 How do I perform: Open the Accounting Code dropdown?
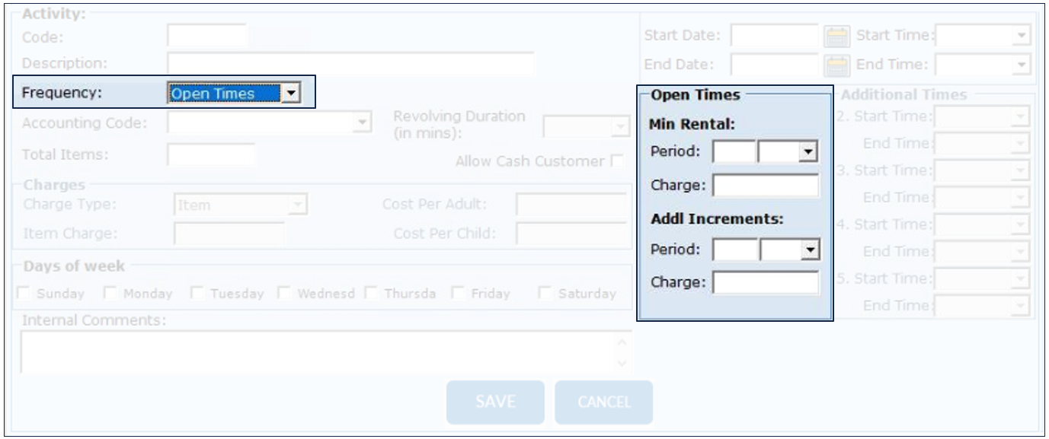(363, 121)
